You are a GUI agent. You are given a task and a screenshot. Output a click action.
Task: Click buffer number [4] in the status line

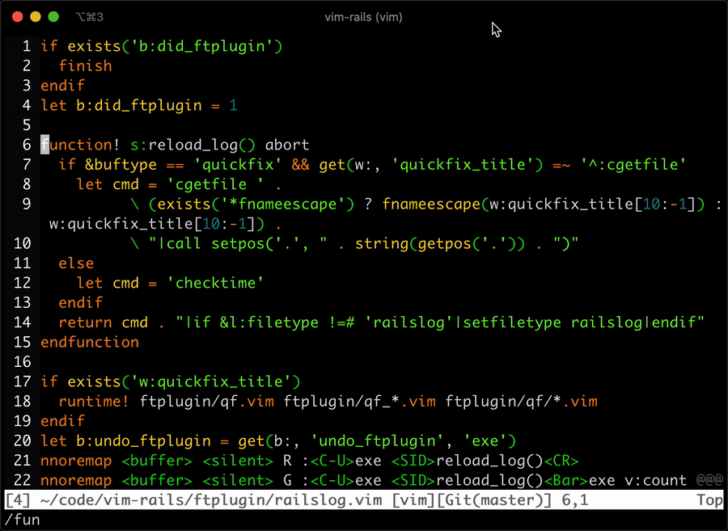tap(18, 500)
